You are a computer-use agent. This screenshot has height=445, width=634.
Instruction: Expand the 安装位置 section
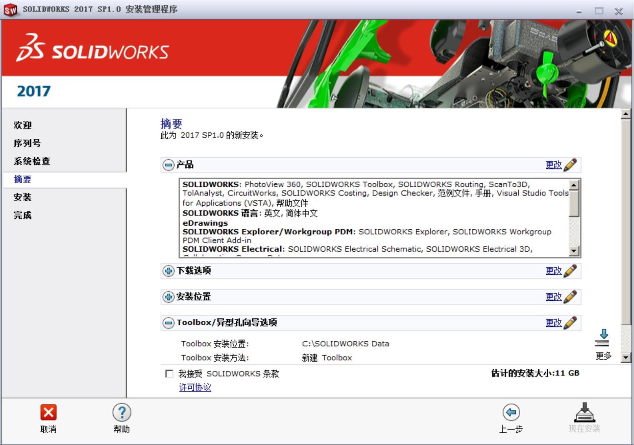tap(168, 297)
